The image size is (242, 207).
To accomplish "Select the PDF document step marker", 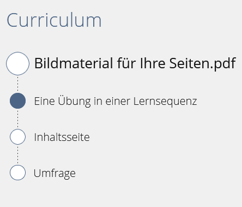I will 17,63.
